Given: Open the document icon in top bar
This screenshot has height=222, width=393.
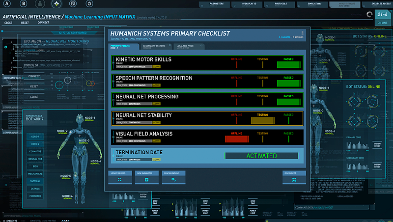Looking at the screenshot, I should pos(73,3).
